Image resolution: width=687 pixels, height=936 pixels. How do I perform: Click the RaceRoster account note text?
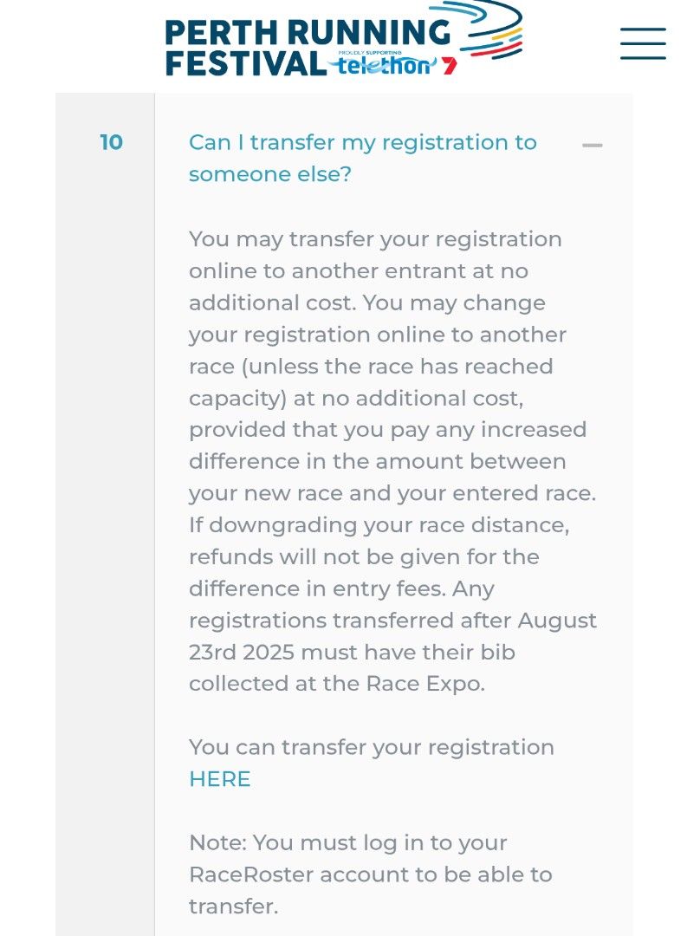370,874
